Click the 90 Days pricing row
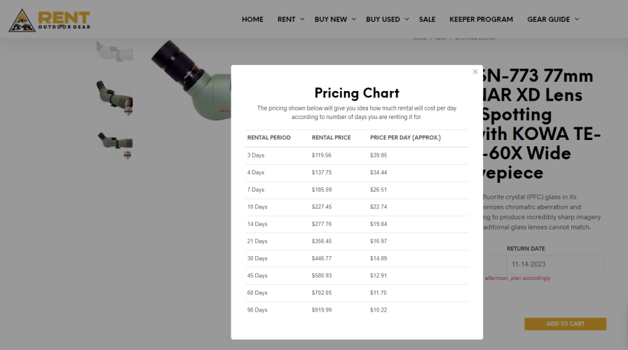The height and width of the screenshot is (350, 628). (357, 310)
